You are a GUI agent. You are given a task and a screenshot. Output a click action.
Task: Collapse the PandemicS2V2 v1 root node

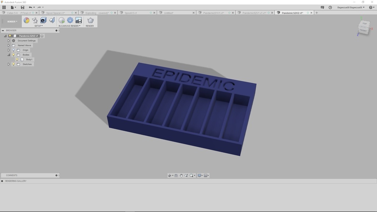5,36
